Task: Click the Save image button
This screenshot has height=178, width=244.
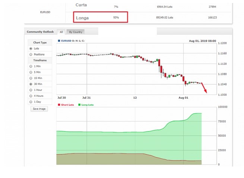Action: 39,109
